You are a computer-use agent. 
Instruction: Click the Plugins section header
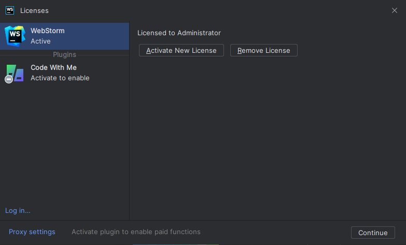[64, 54]
